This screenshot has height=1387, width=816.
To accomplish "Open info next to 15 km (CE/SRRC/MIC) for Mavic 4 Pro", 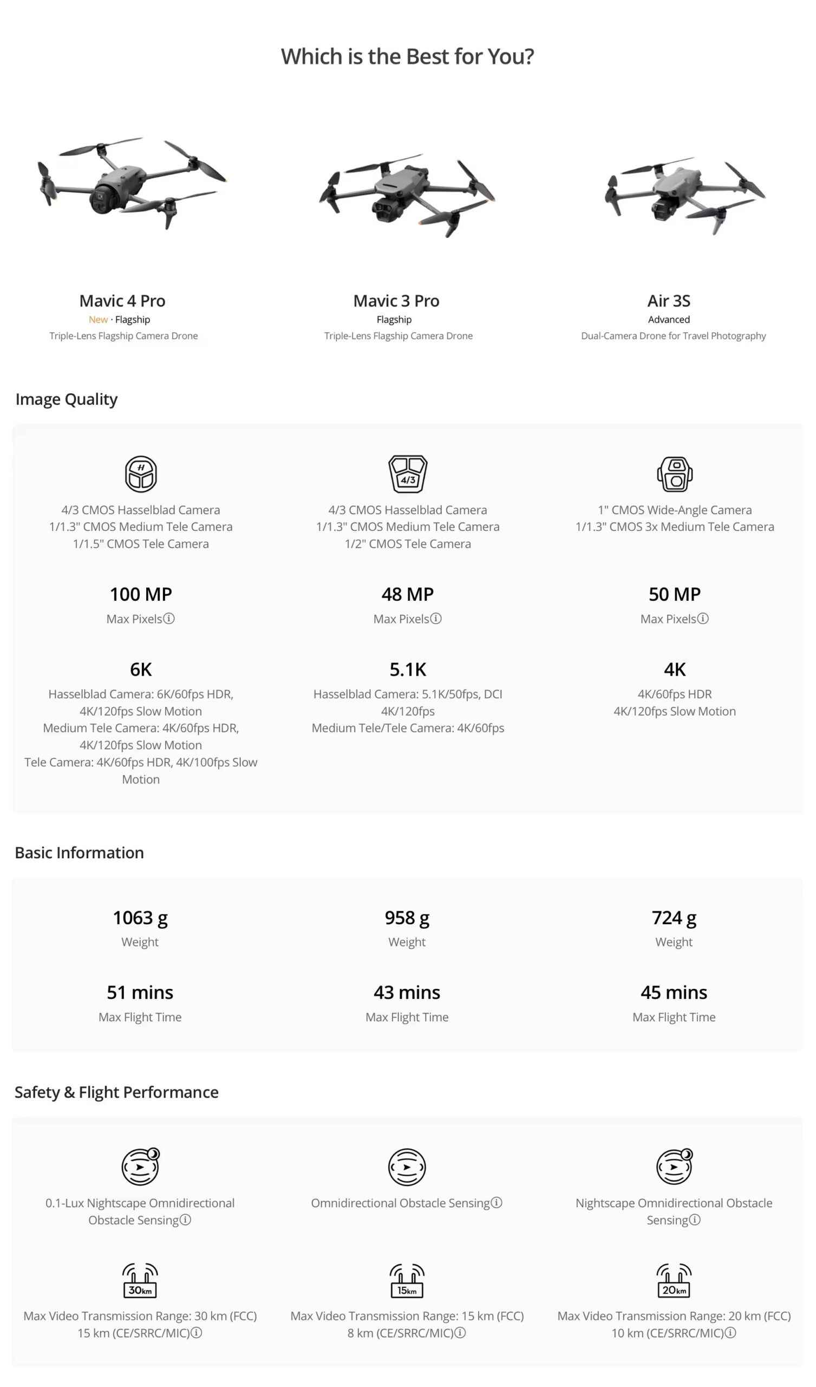I will pyautogui.click(x=197, y=1332).
